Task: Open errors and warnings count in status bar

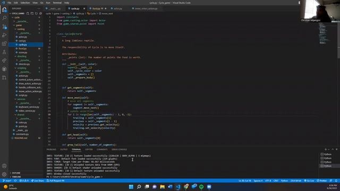Action: [x=24, y=180]
